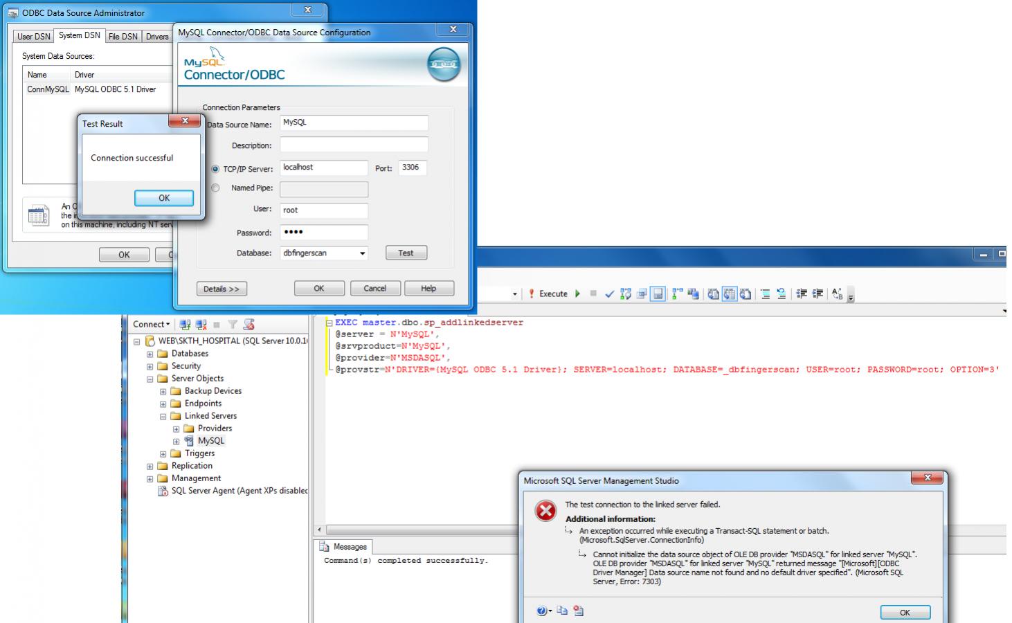This screenshot has height=623, width=1012.
Task: Click the Port field showing 3306
Action: [413, 168]
